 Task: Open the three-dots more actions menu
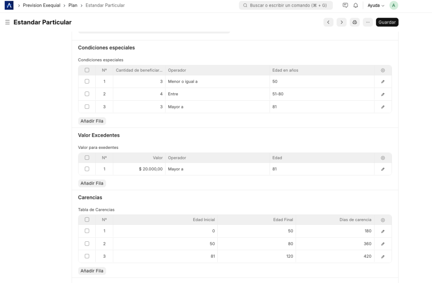(368, 22)
